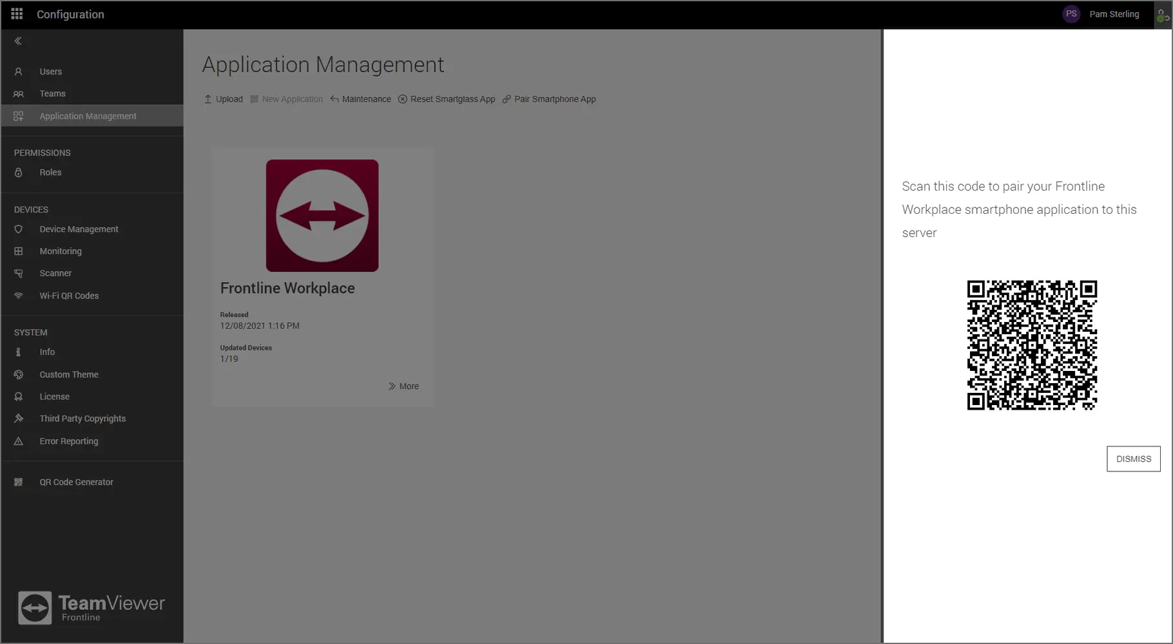Click the Info icon in System

(19, 352)
